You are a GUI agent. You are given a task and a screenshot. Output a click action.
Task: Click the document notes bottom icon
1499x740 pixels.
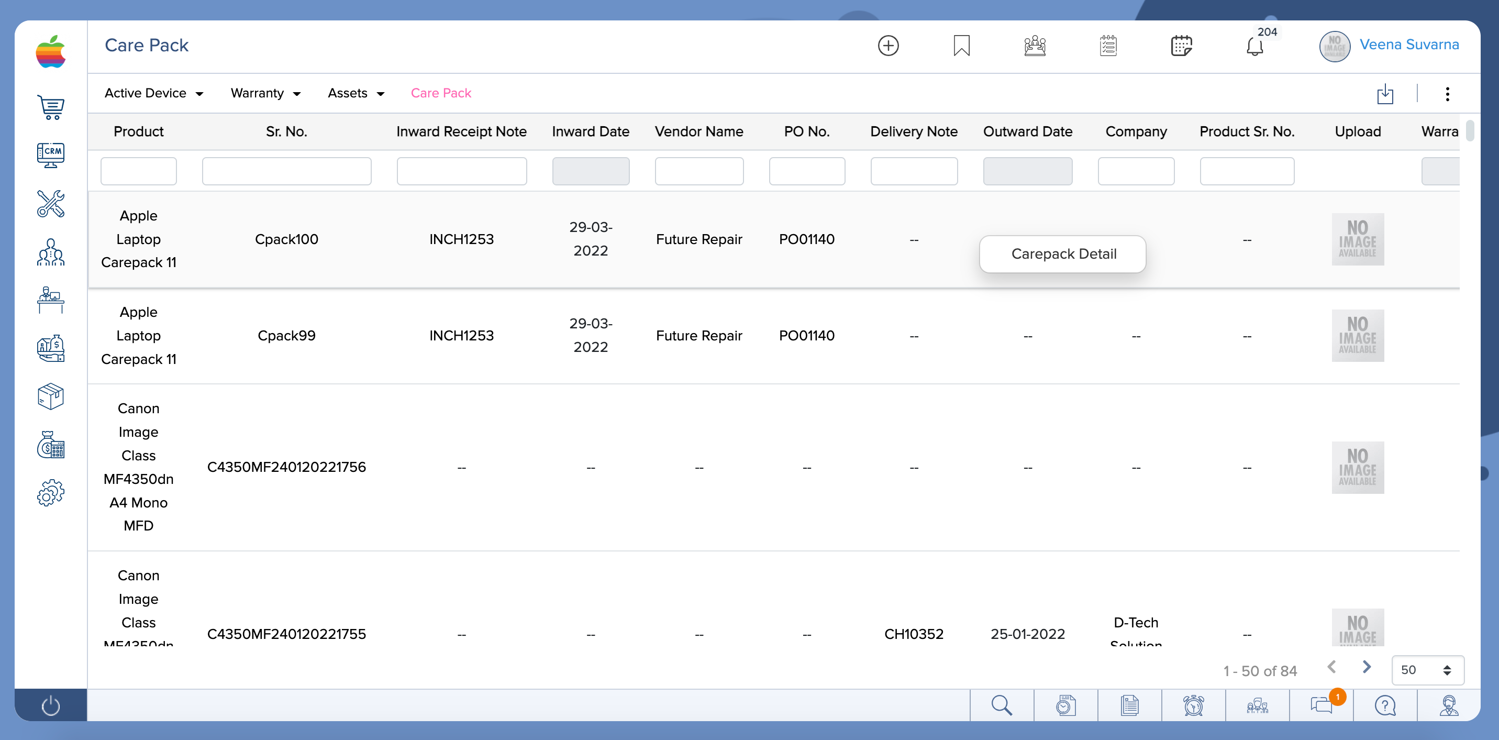tap(1129, 705)
